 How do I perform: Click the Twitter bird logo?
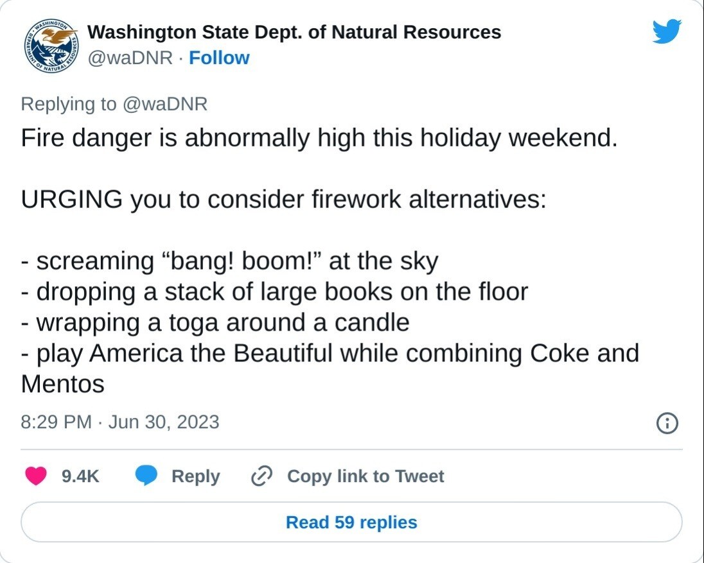(667, 31)
